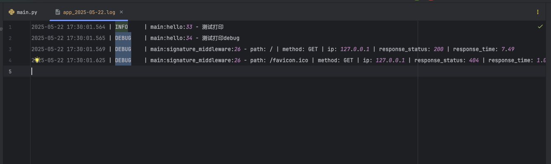Click text 测试打印 on line 1

tap(213, 27)
